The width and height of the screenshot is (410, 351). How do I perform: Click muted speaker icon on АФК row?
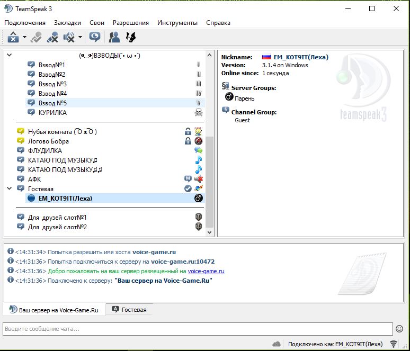199,179
